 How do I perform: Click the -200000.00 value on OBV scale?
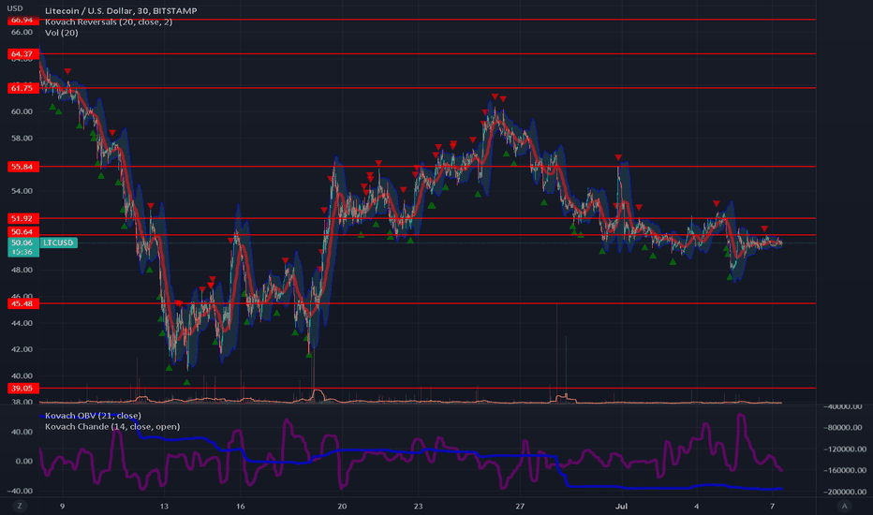click(x=844, y=492)
